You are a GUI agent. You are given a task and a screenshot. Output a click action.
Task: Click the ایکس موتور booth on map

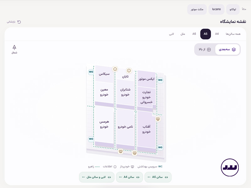(x=147, y=79)
